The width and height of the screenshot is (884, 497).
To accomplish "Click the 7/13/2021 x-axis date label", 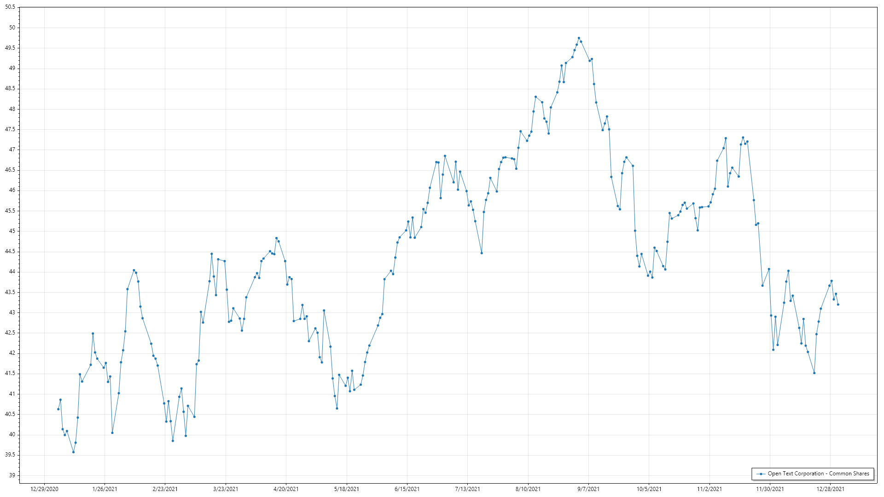I will tap(467, 489).
